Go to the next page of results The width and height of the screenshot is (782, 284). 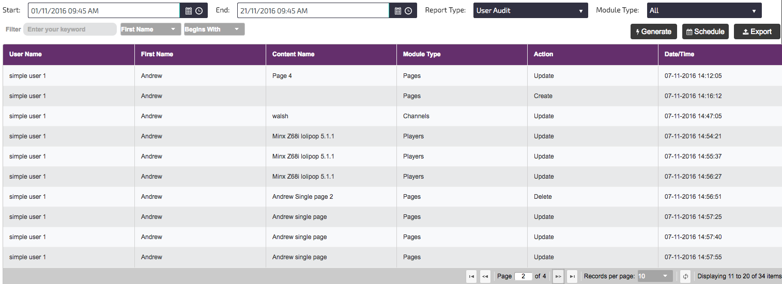558,276
